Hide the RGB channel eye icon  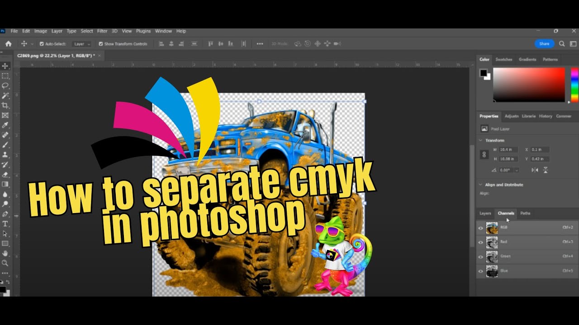click(480, 228)
